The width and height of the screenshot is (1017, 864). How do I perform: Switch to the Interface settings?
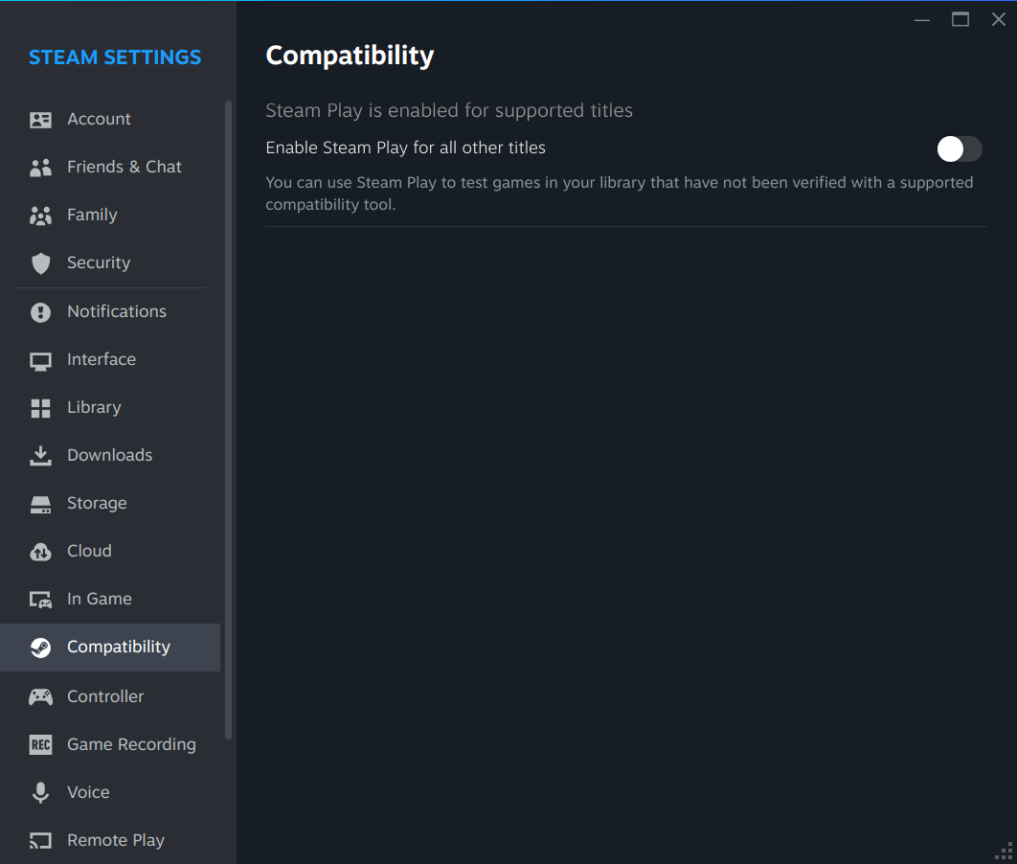101,359
